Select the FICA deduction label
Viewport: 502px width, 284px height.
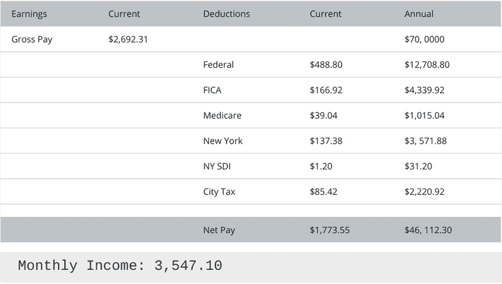(213, 90)
